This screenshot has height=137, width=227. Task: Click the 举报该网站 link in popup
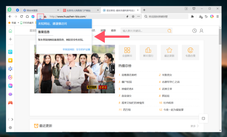69,49
